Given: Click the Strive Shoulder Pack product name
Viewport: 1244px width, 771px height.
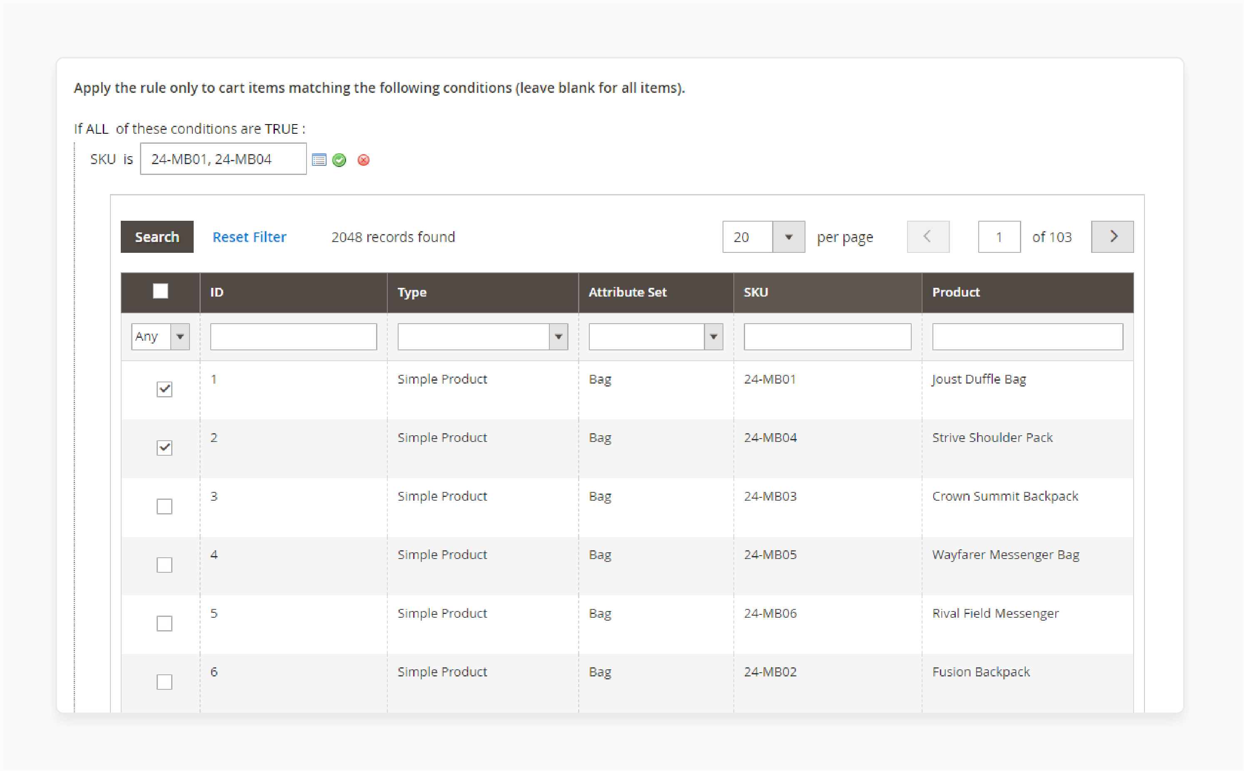Looking at the screenshot, I should point(992,437).
